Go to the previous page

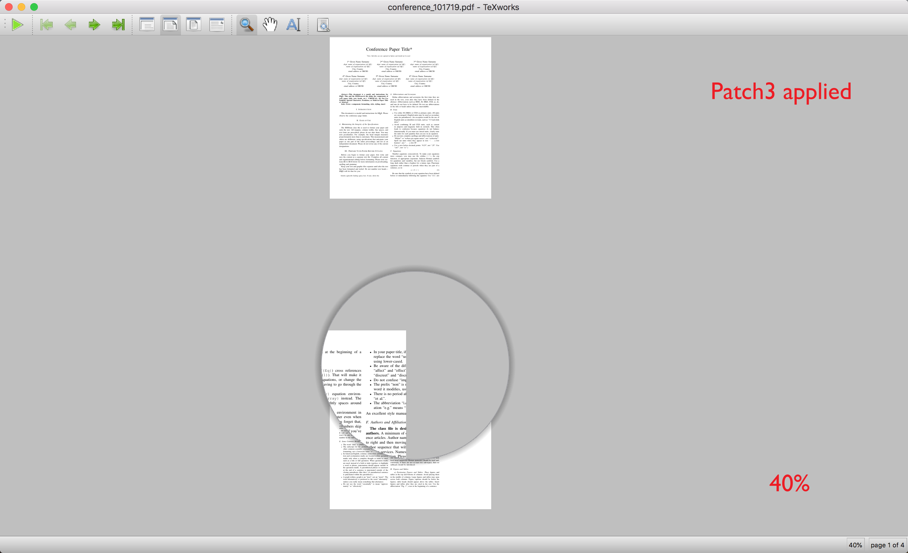(x=70, y=25)
